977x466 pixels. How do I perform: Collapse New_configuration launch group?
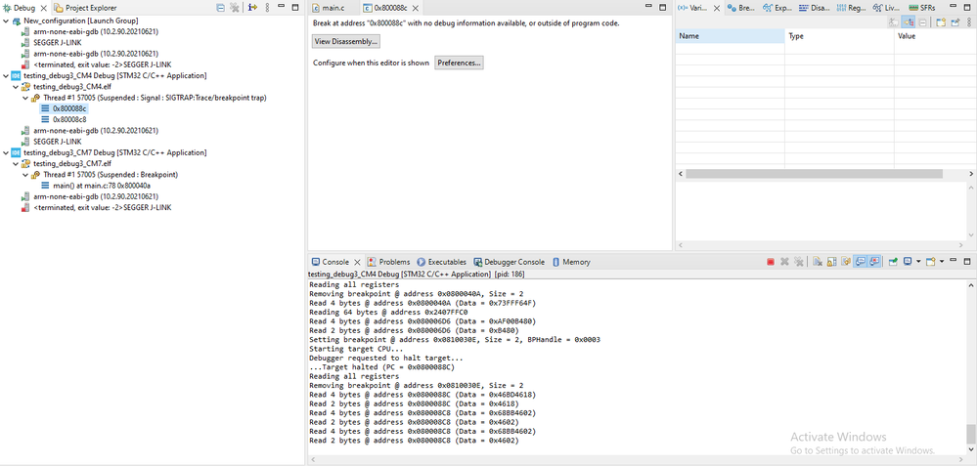[6, 21]
